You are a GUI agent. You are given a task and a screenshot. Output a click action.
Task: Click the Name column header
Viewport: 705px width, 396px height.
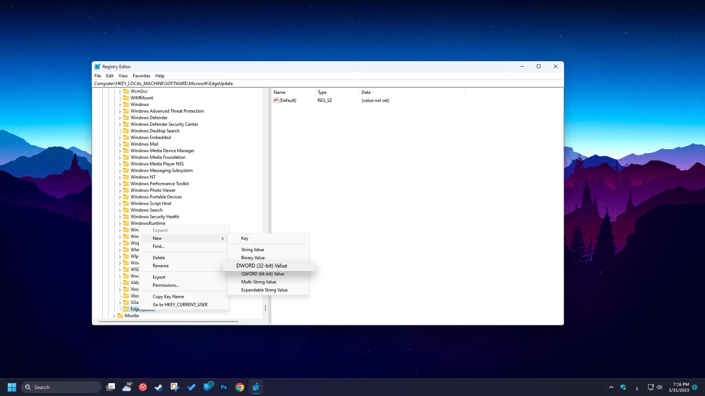[x=293, y=92]
